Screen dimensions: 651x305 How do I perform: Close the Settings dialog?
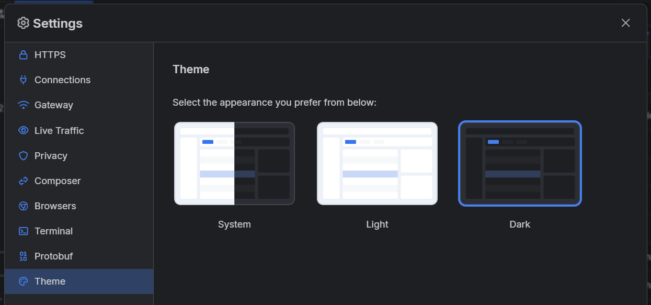(625, 22)
